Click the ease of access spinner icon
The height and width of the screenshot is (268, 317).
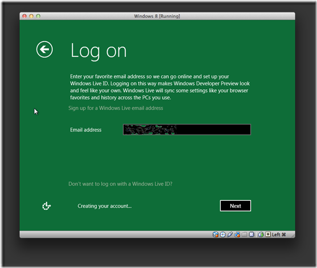(x=47, y=206)
